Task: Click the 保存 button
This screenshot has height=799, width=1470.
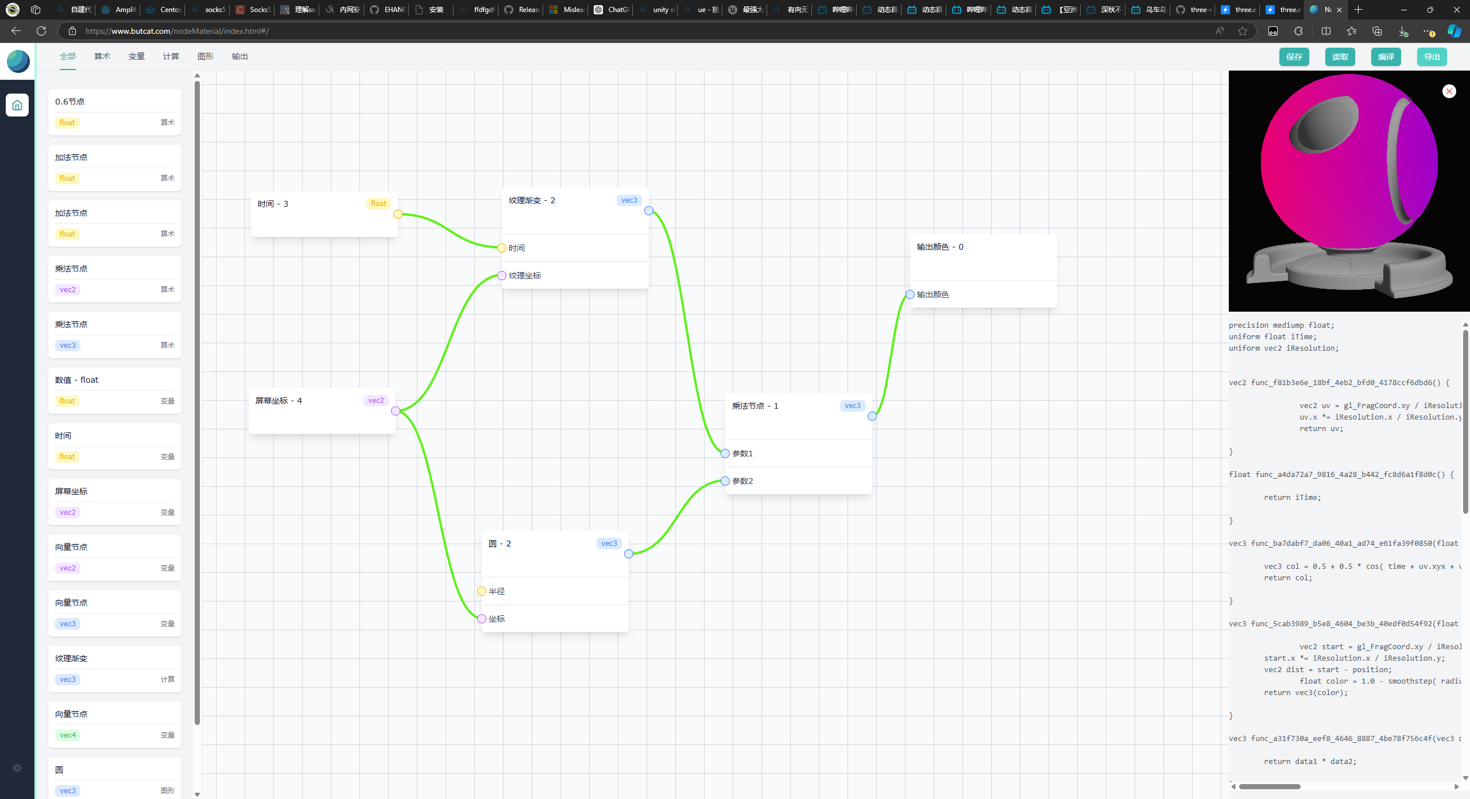Action: pyautogui.click(x=1294, y=57)
